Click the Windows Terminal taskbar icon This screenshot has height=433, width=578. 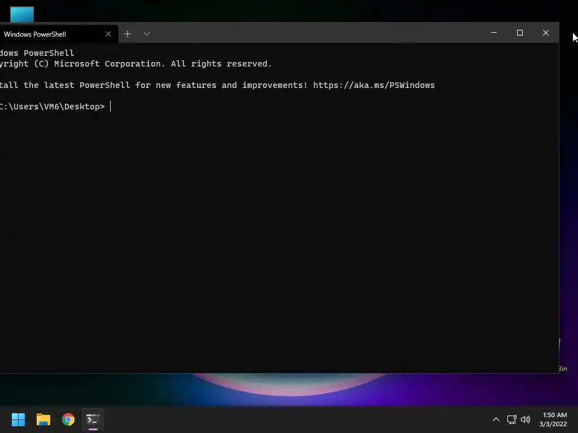coord(93,419)
